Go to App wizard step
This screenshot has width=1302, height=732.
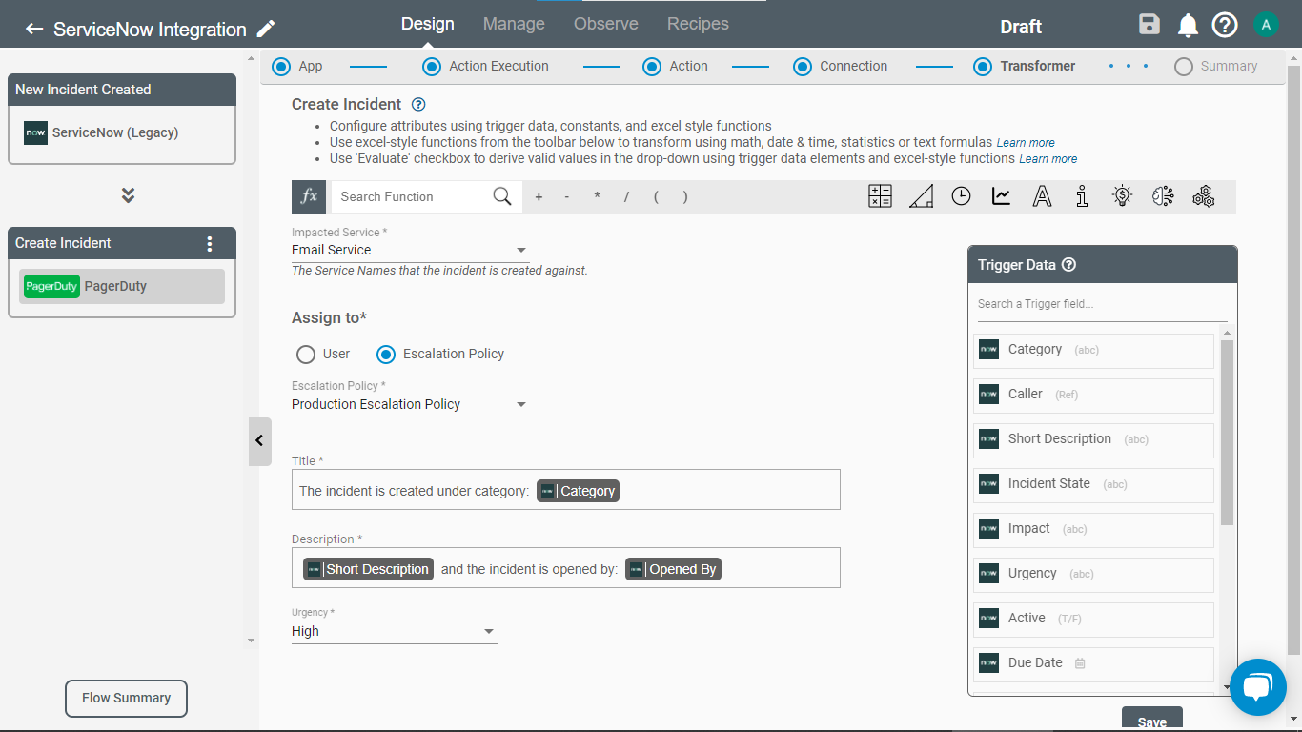[x=297, y=67]
